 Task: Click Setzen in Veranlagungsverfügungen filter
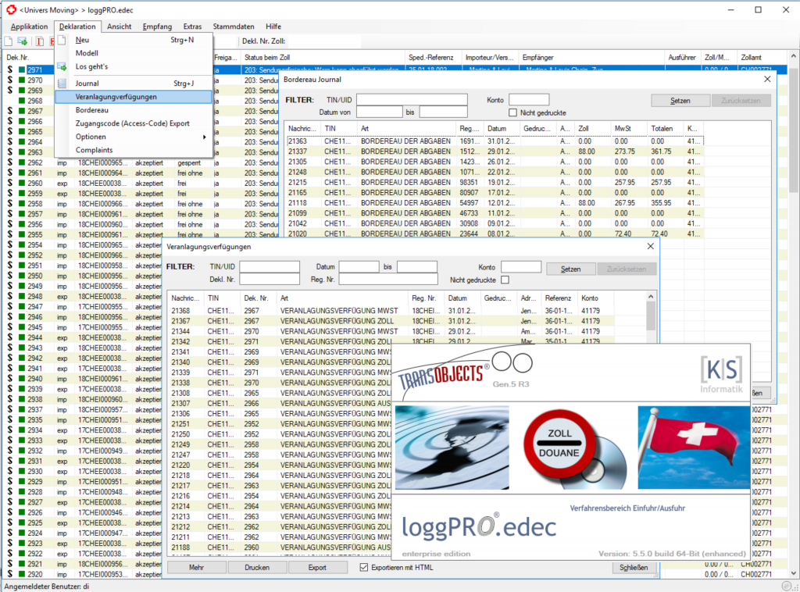click(570, 269)
